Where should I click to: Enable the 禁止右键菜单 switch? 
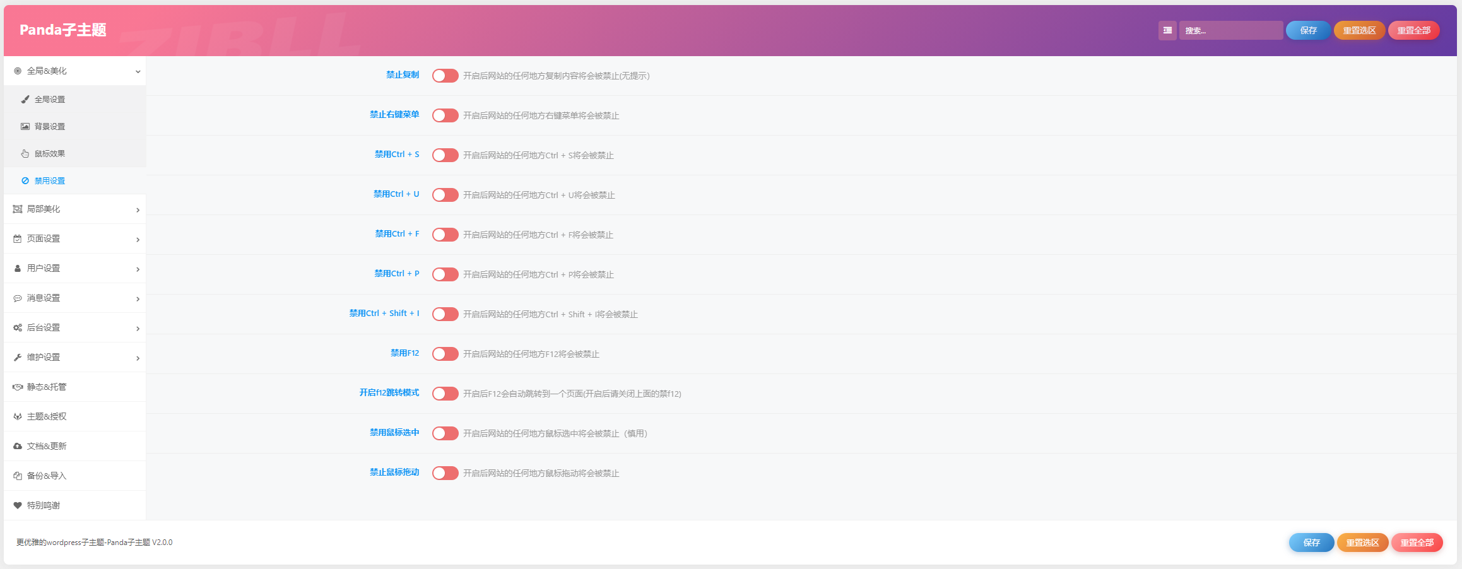pos(445,115)
